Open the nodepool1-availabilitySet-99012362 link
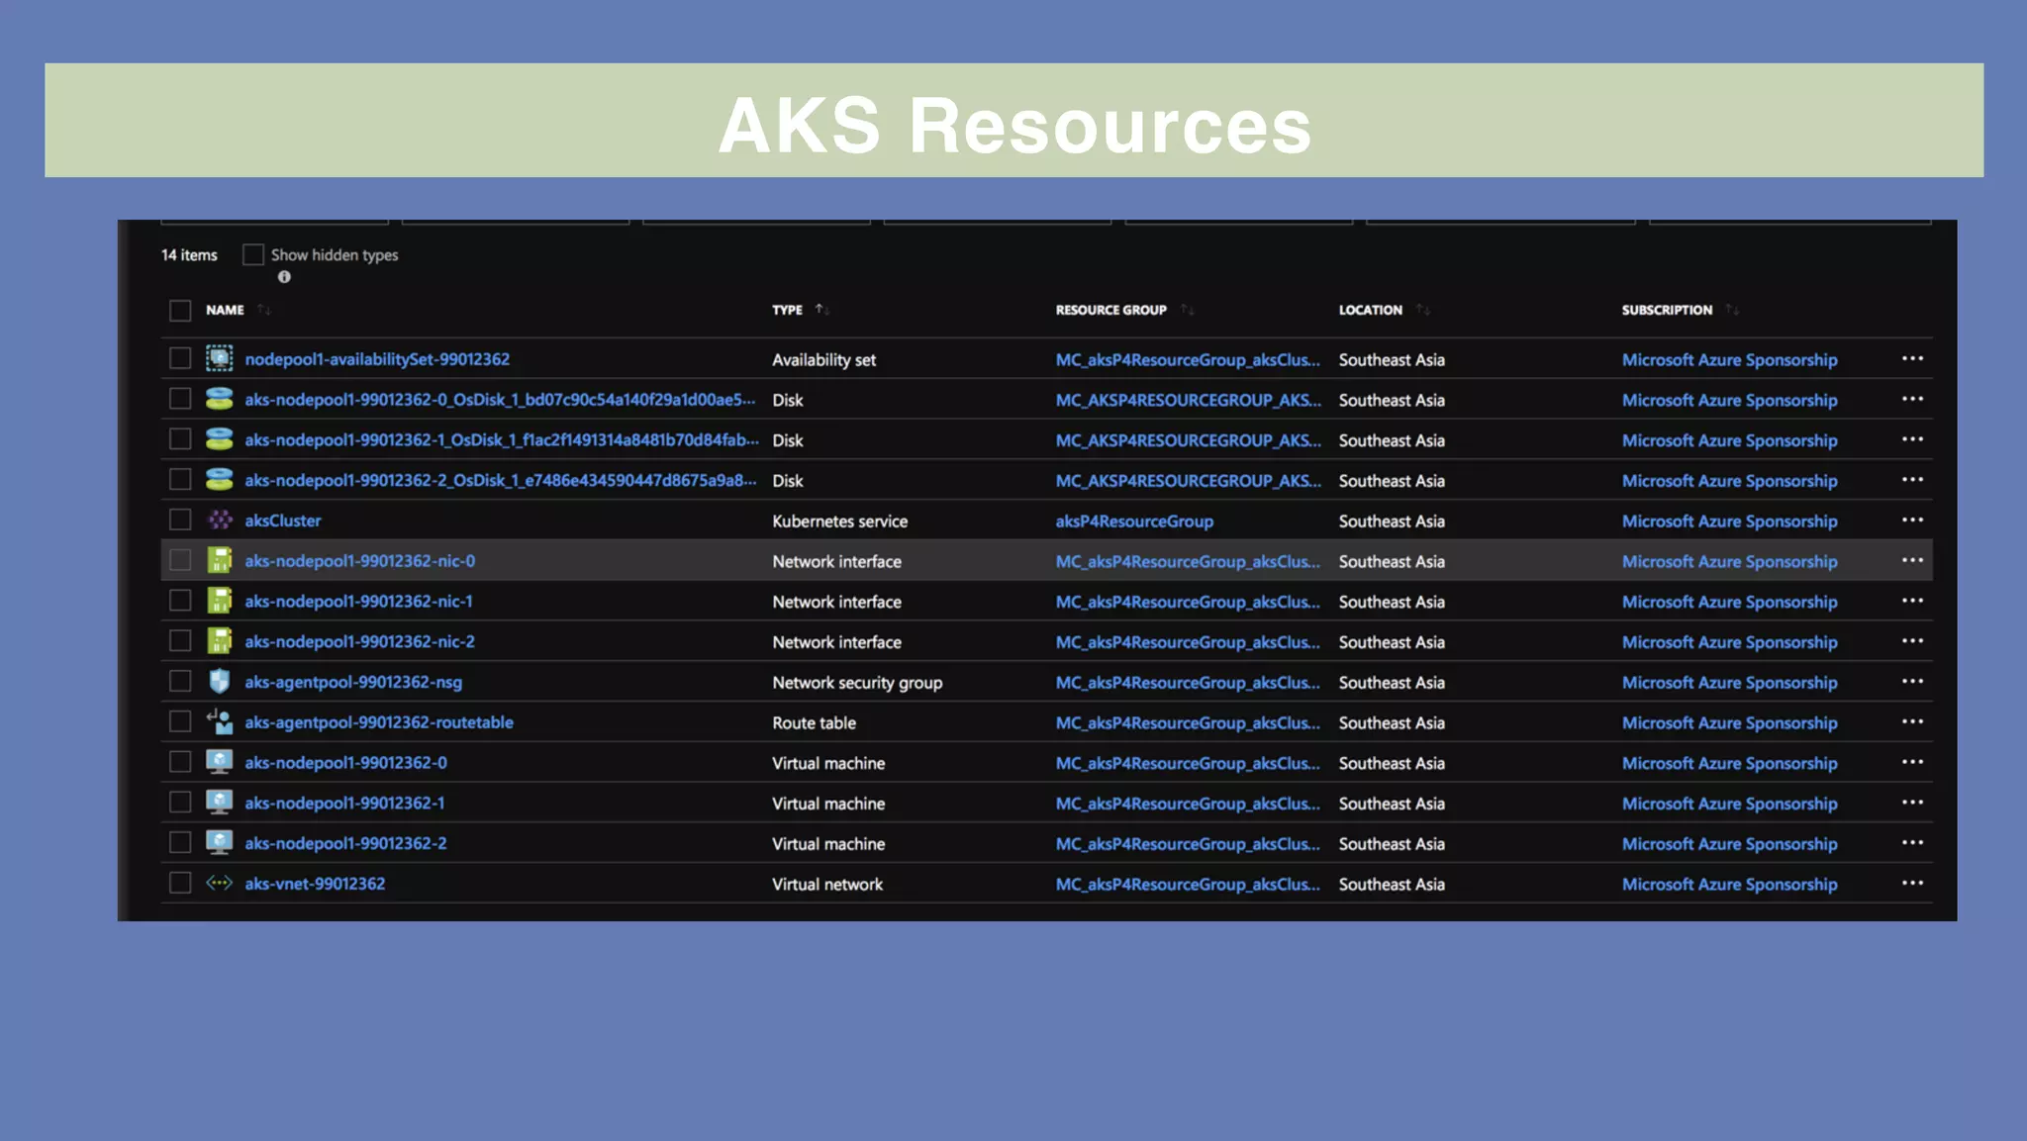This screenshot has width=2027, height=1141. 377,359
